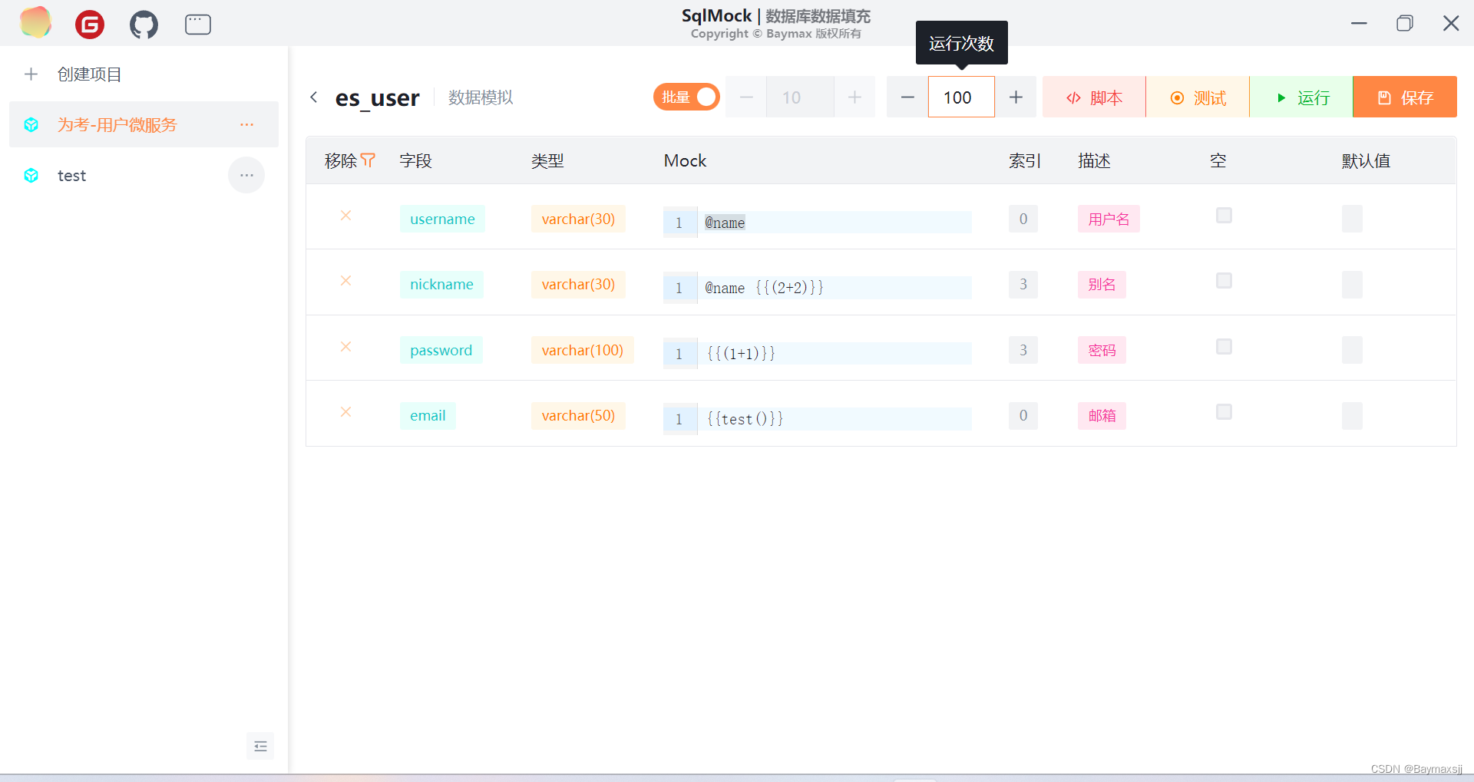The image size is (1474, 782).
Task: Open the GitHub icon link
Action: click(144, 25)
